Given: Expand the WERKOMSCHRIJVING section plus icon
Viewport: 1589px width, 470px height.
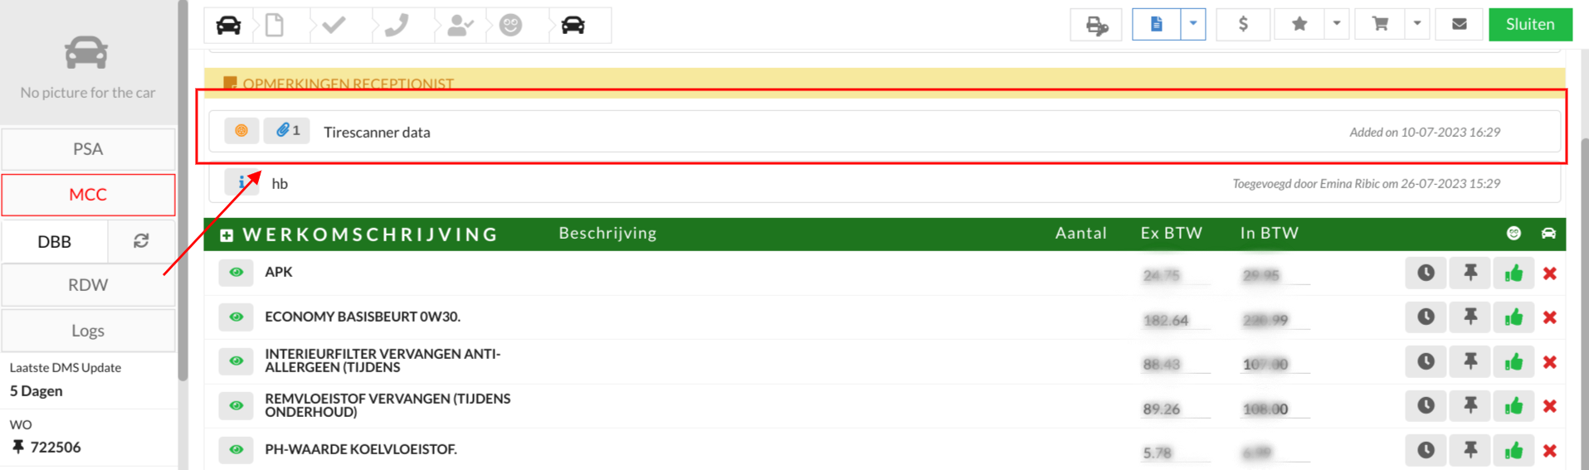Looking at the screenshot, I should (x=227, y=235).
